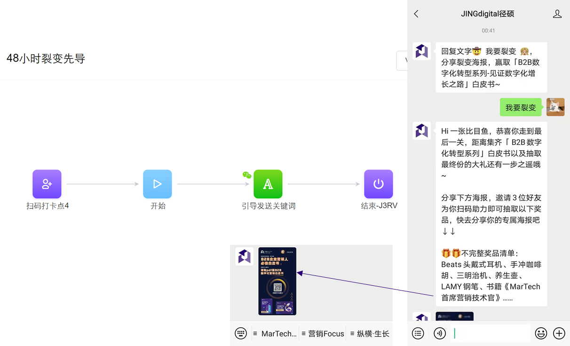Open the fission poster thumbnail with QR code

point(277,280)
